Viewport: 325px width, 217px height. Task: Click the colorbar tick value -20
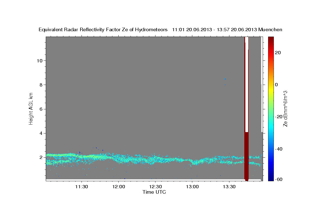click(278, 117)
